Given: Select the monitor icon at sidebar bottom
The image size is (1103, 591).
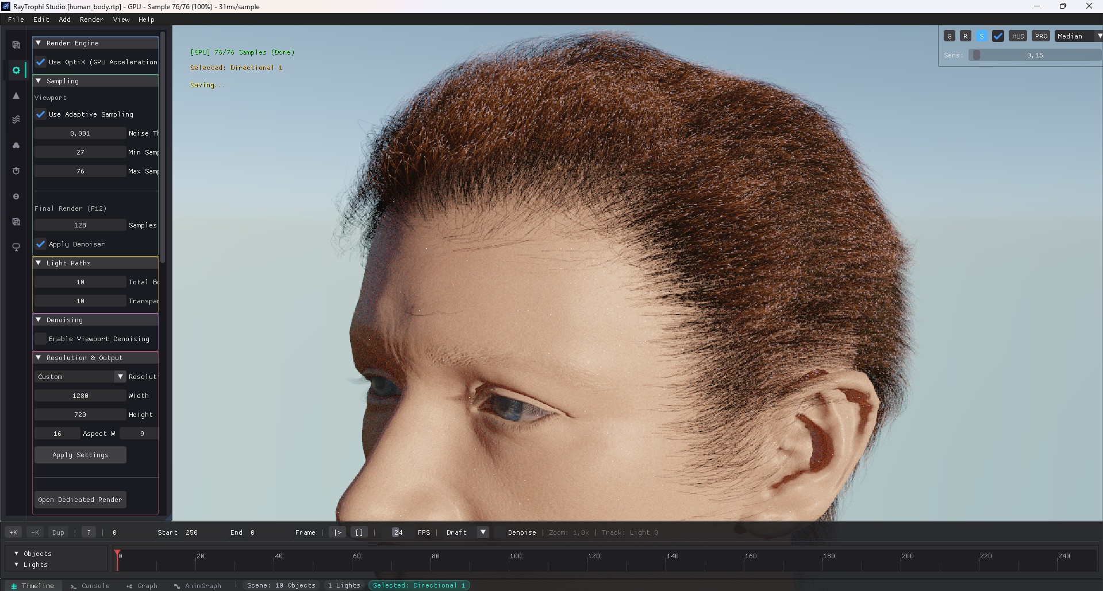Looking at the screenshot, I should pyautogui.click(x=16, y=247).
